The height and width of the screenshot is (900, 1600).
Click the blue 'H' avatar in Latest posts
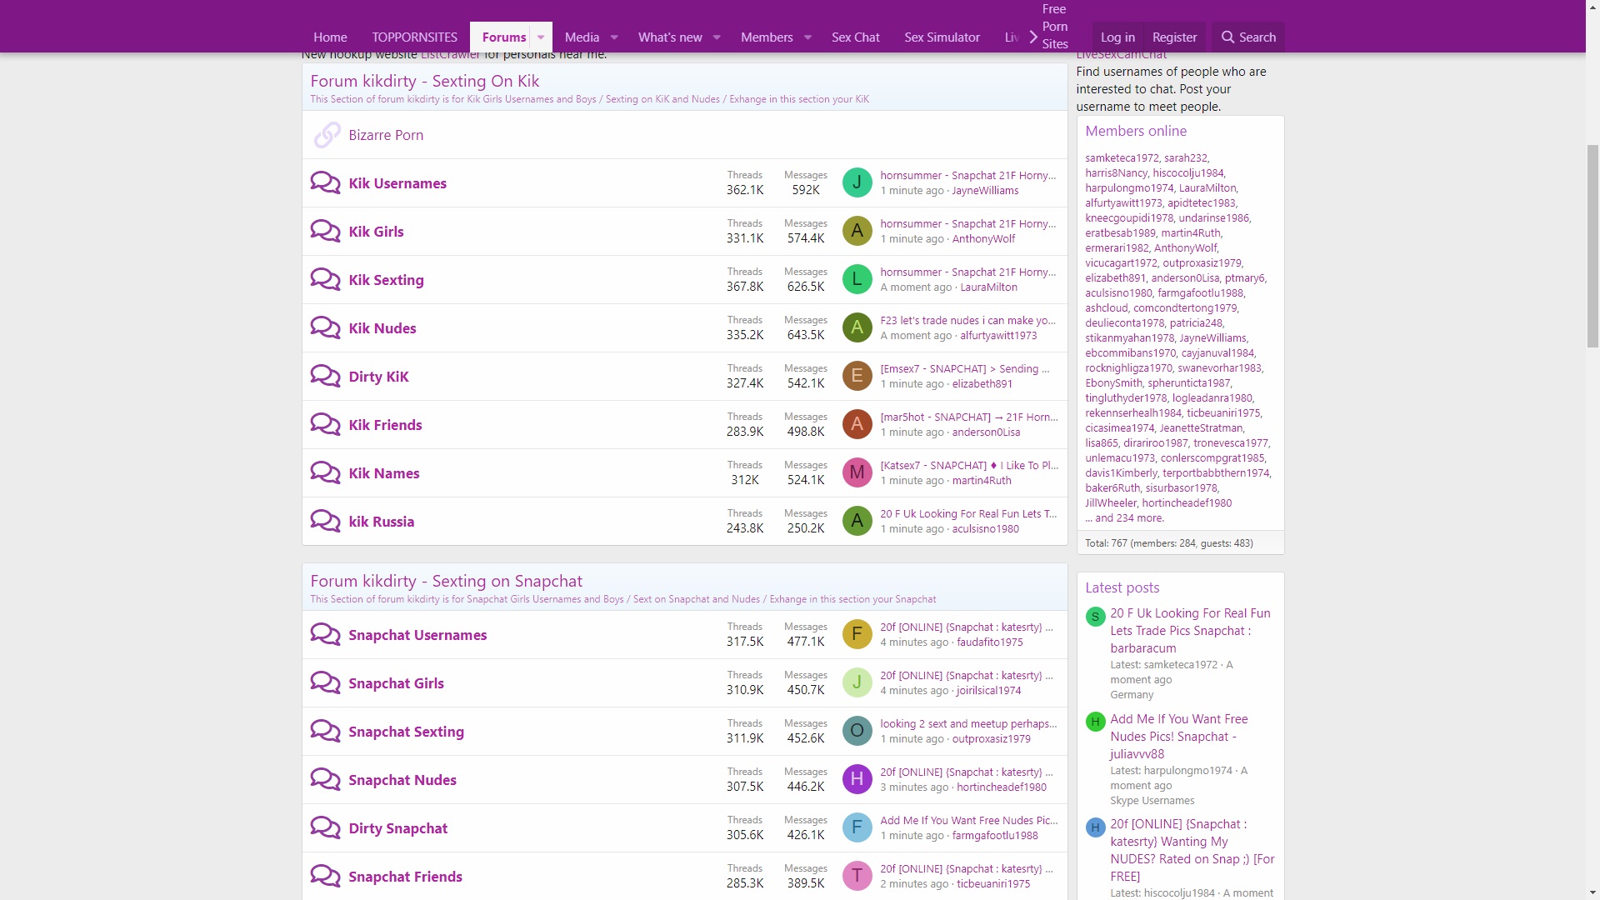1095,827
